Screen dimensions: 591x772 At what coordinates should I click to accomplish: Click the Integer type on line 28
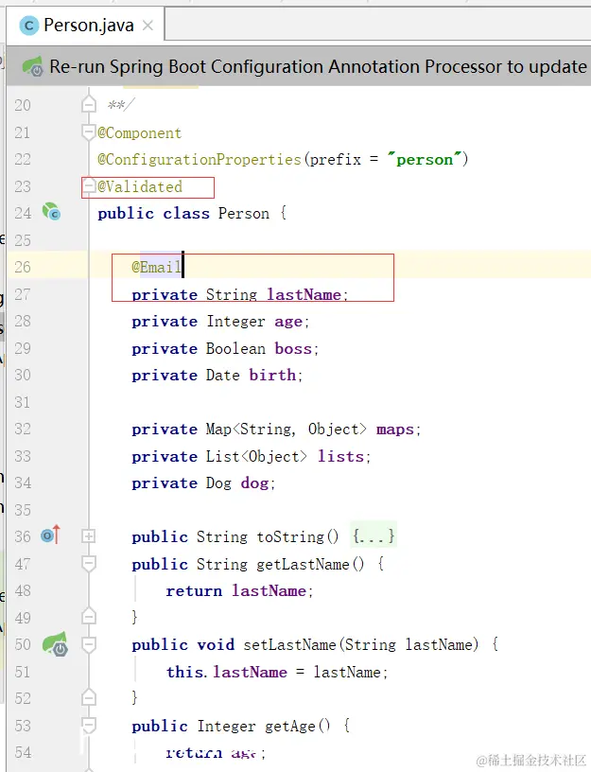[235, 322]
